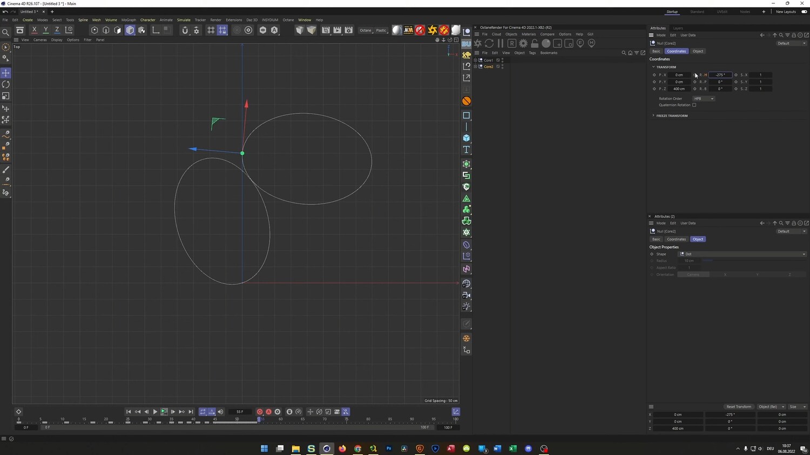Click the Plastic material preset button

381,30
